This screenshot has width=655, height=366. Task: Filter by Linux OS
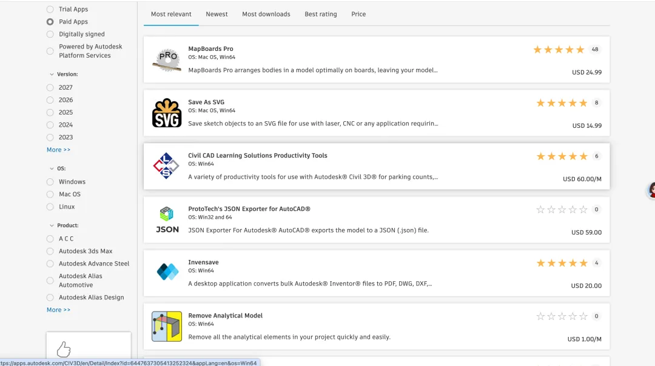tap(50, 207)
